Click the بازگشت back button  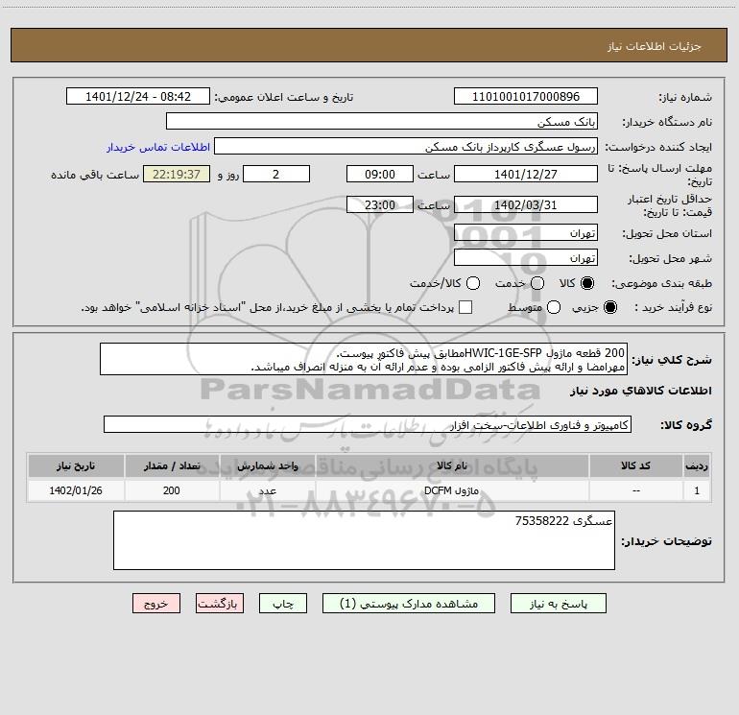220,604
